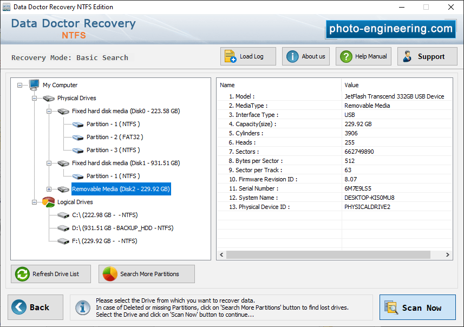The image size is (464, 327).
Task: Select the Physical Drives label
Action: click(77, 98)
